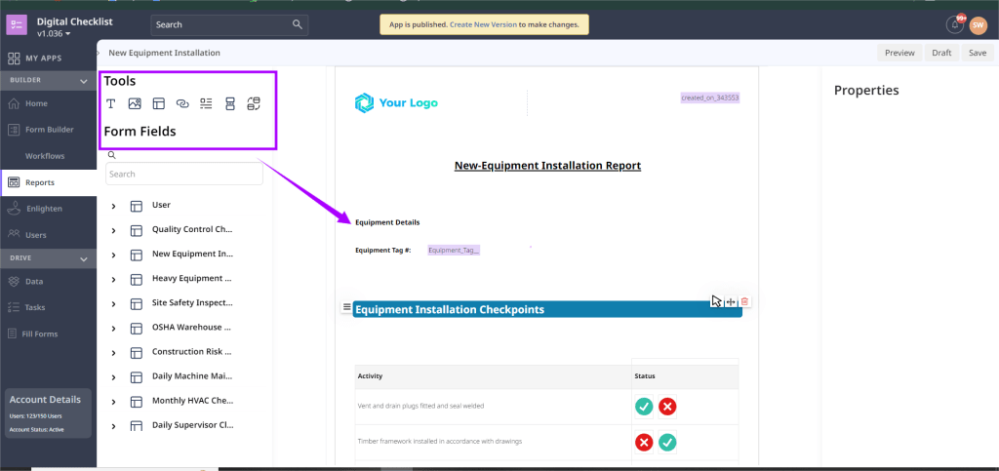Click the form fields Search input box
The image size is (999, 471).
(184, 174)
